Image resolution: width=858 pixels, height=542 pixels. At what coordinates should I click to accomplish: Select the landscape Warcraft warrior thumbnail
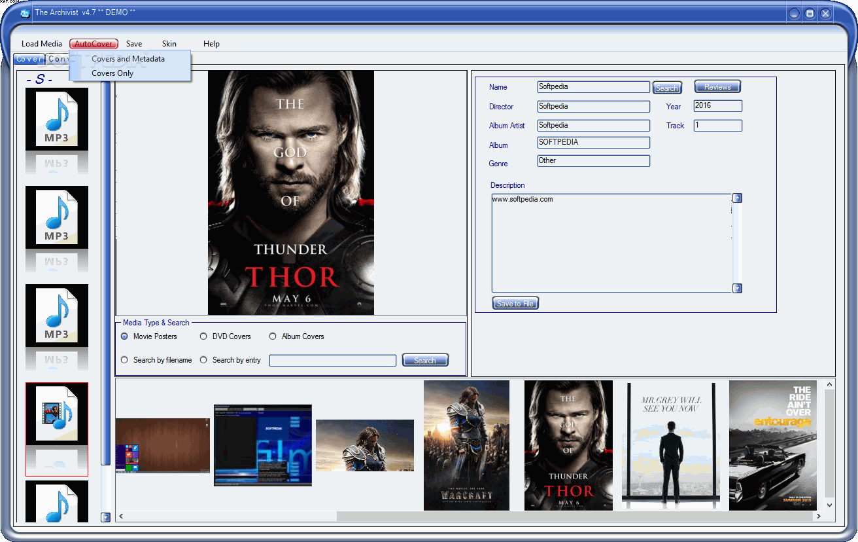(365, 445)
